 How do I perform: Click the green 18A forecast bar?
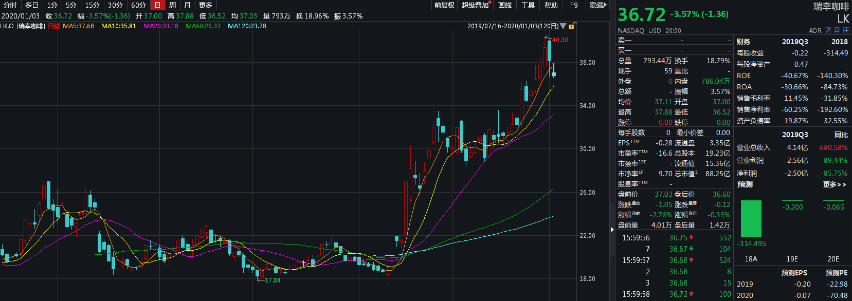tap(751, 219)
